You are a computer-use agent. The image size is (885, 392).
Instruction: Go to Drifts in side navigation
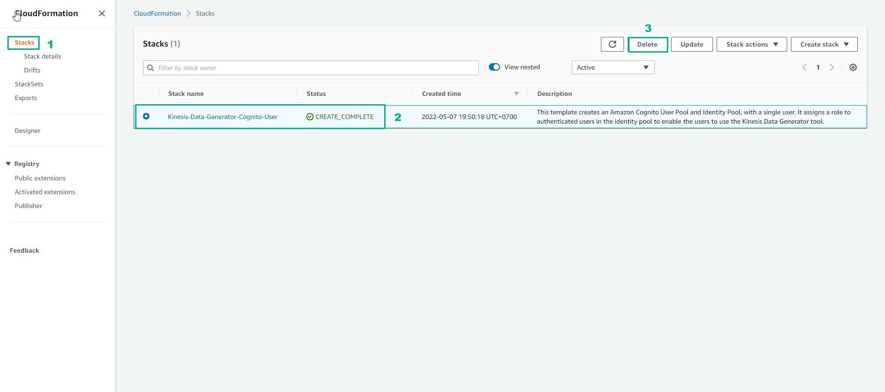click(x=32, y=70)
